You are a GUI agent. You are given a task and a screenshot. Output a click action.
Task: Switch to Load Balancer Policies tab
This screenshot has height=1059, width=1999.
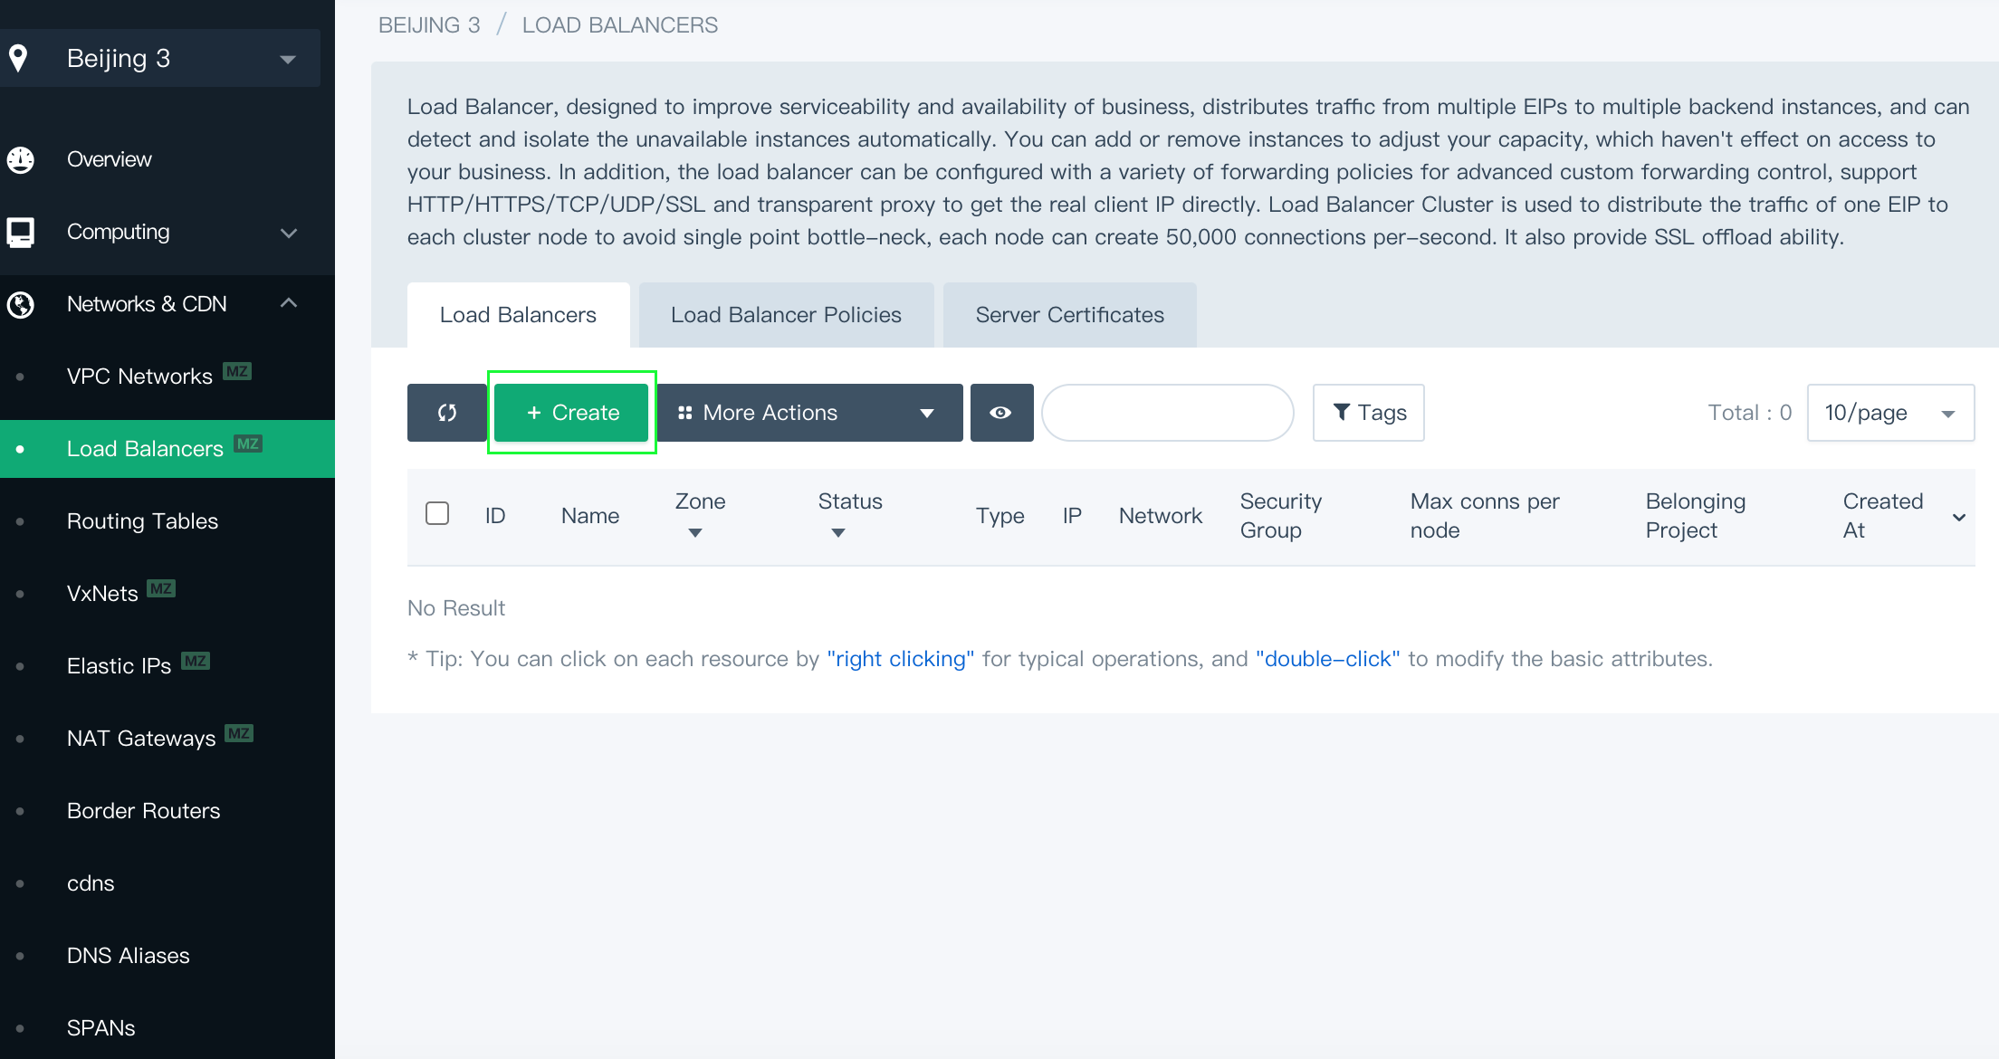click(786, 315)
